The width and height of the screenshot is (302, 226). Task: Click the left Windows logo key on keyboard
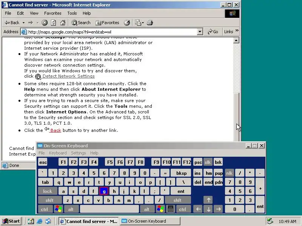[59, 209]
